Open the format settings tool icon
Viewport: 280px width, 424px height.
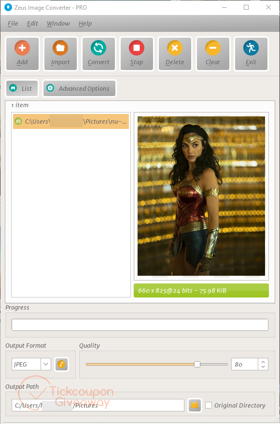[x=61, y=364]
